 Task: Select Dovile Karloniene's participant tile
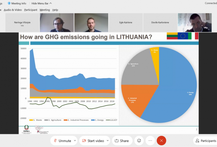point(160,22)
